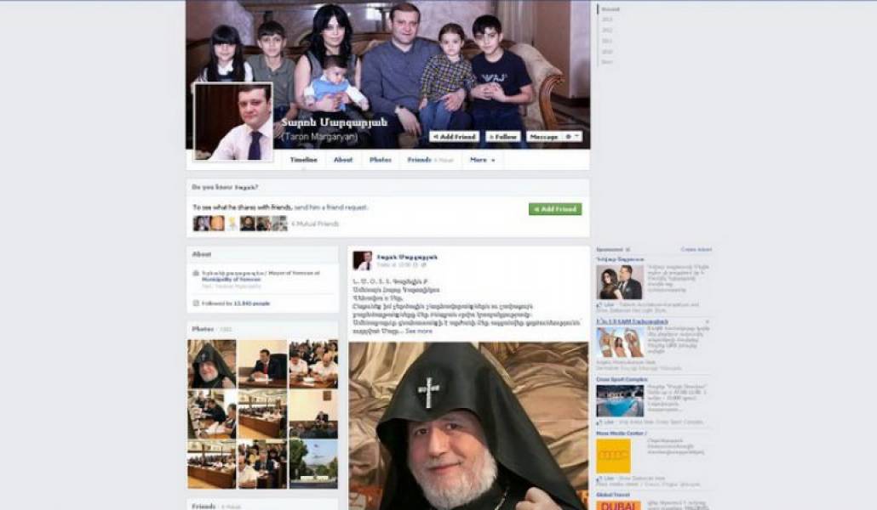Open the About tab
Screen dimensions: 877x510
(x=343, y=160)
